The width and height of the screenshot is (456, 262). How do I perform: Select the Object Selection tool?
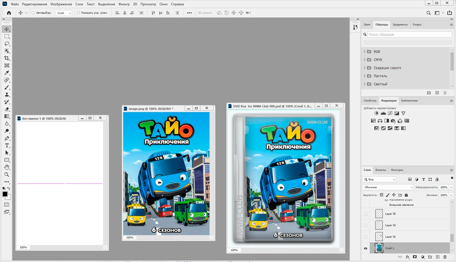pos(7,51)
